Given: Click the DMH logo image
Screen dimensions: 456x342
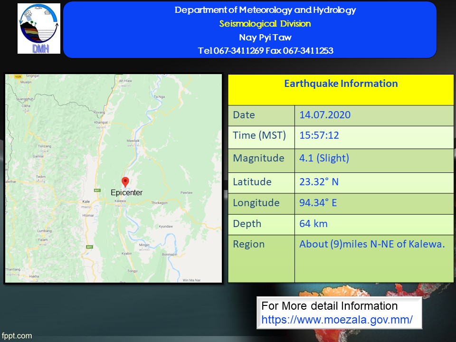Looking at the screenshot, I should click(x=39, y=28).
